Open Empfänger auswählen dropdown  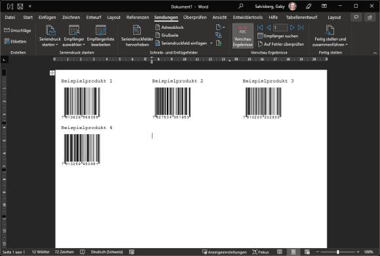(x=74, y=36)
